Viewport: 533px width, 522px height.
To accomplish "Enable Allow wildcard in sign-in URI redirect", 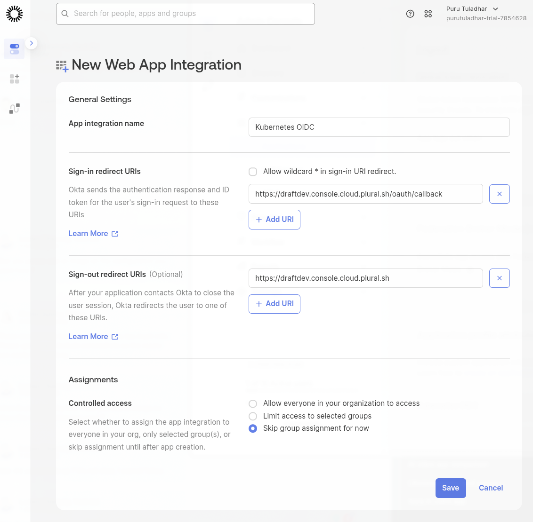I will click(x=253, y=172).
